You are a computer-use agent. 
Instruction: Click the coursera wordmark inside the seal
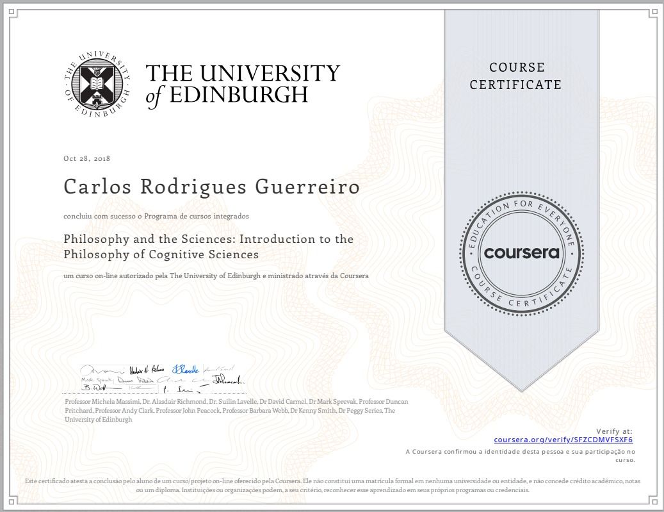[521, 252]
